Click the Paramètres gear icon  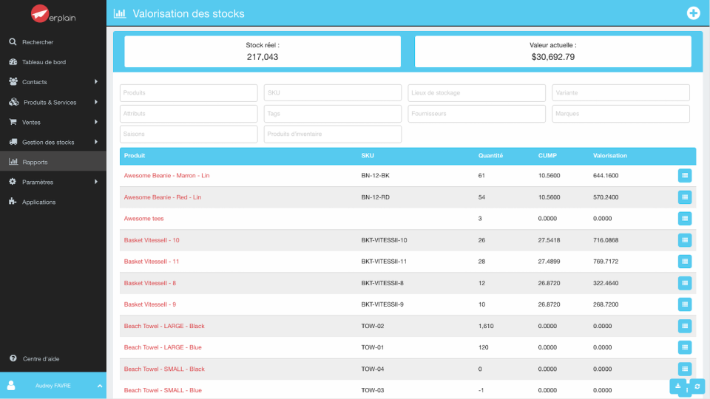pyautogui.click(x=13, y=182)
